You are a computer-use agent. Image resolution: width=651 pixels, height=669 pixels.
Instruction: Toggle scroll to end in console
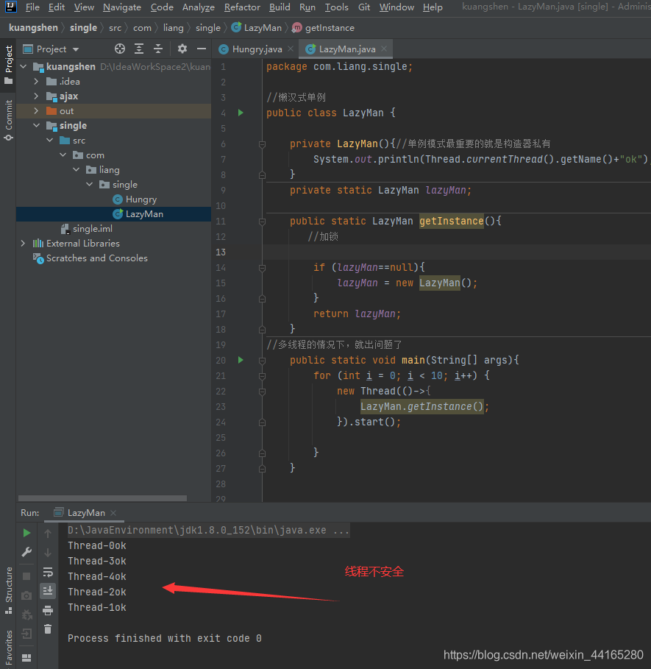click(48, 591)
